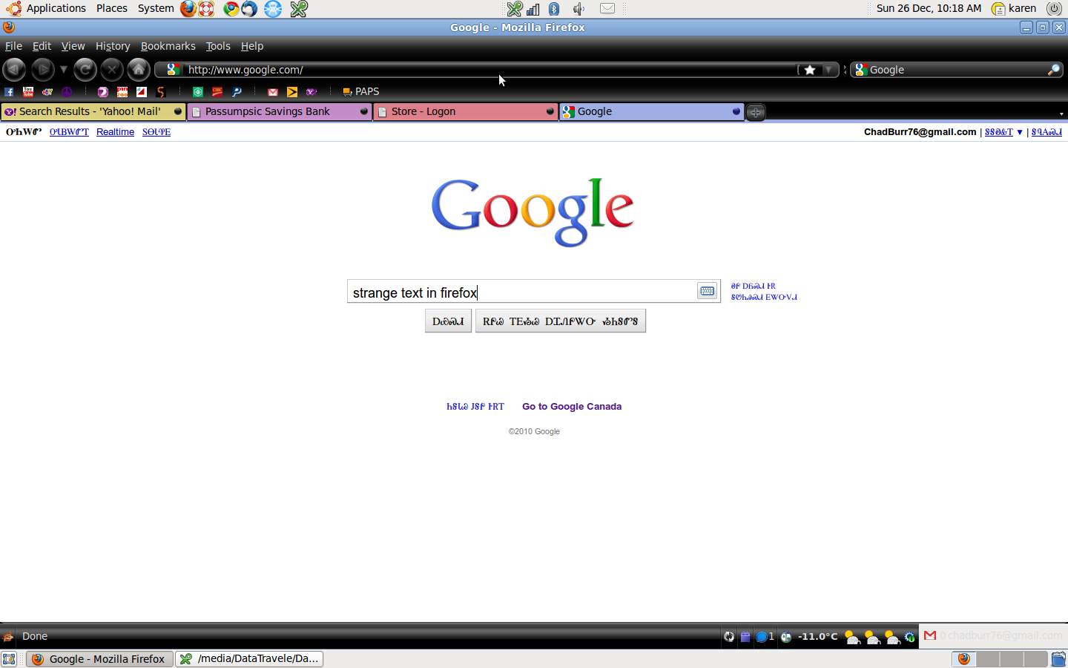Click the power button icon at top right

1054,9
